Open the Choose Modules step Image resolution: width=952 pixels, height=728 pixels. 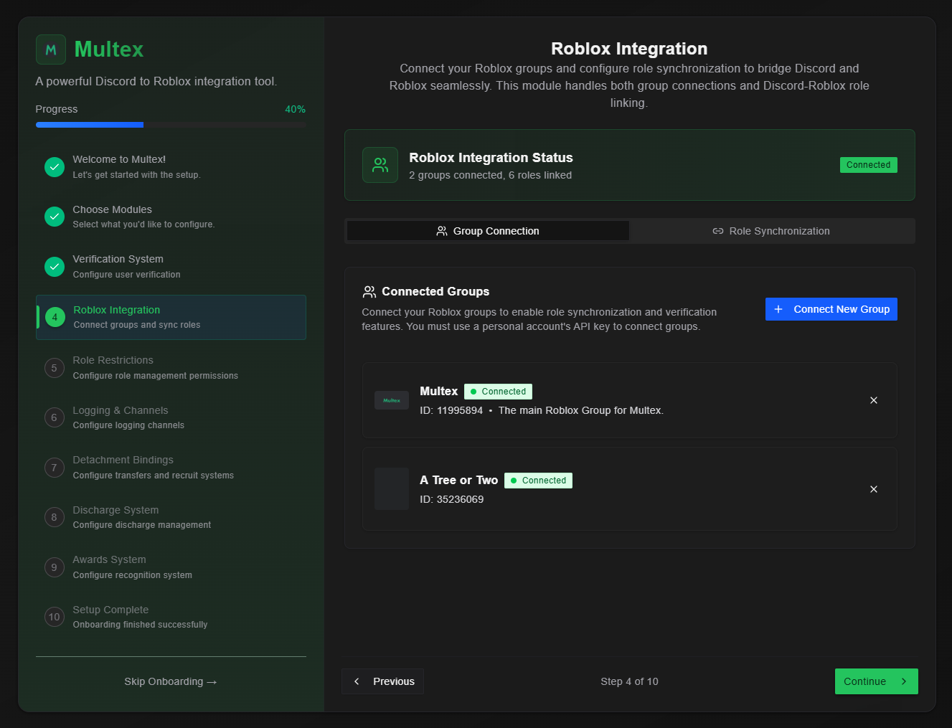(x=171, y=217)
